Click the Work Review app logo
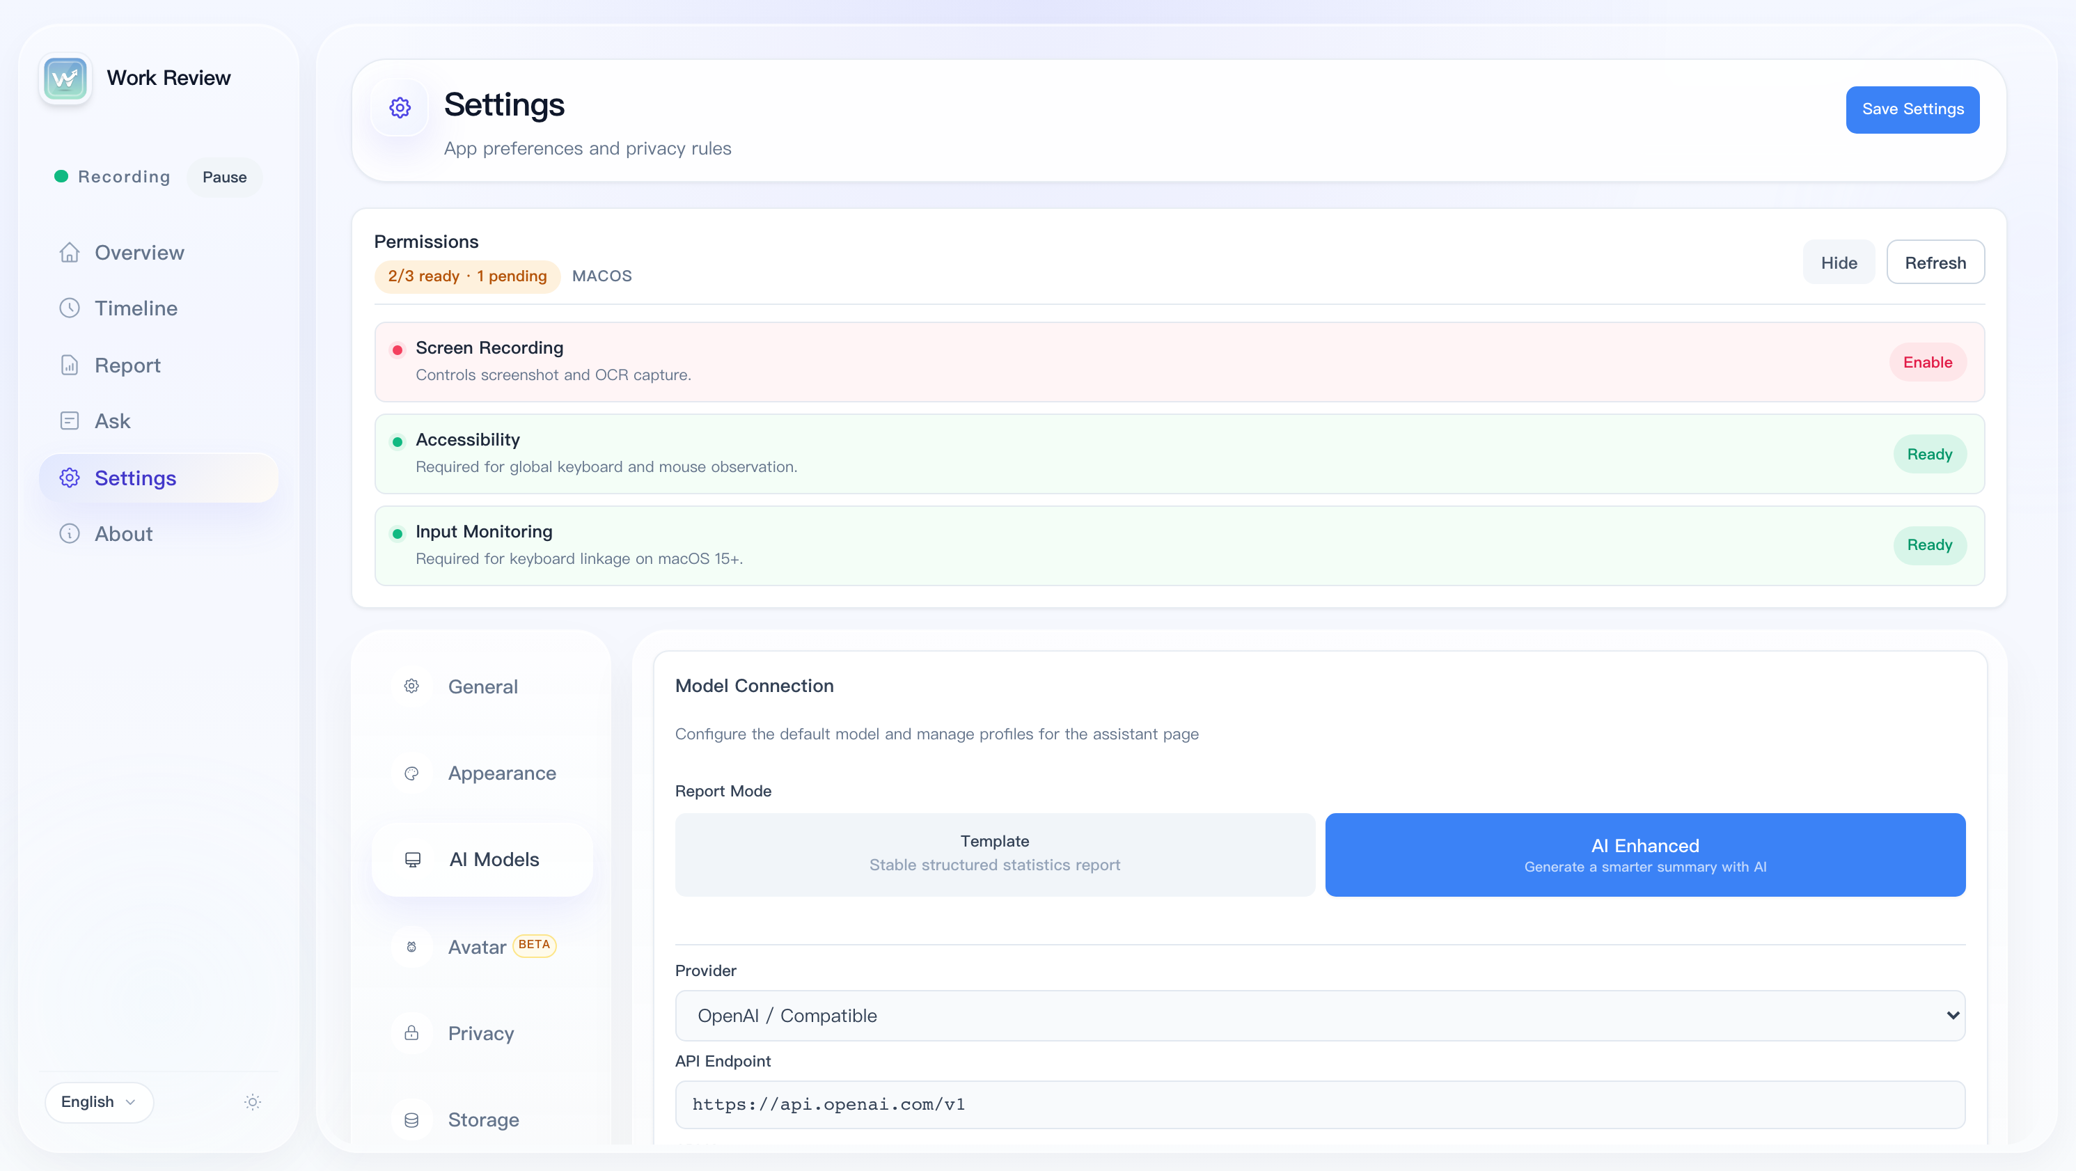Image resolution: width=2076 pixels, height=1171 pixels. pyautogui.click(x=65, y=78)
